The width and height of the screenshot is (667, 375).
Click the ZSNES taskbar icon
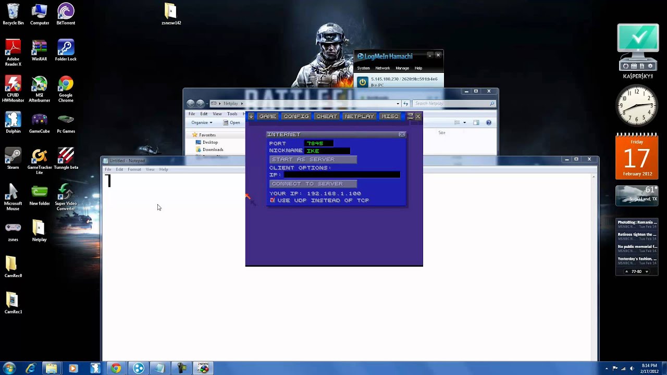coord(203,368)
